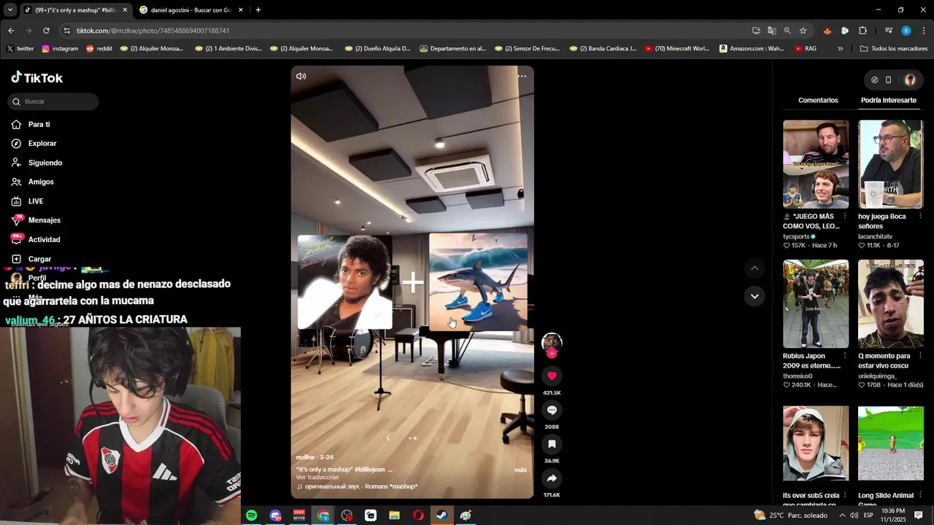This screenshot has width=934, height=525.
Task: Open the tab search dropdown arrow
Action: point(9,10)
